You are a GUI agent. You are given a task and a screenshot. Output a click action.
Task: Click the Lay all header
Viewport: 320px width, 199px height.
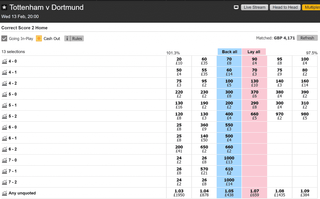coord(254,52)
